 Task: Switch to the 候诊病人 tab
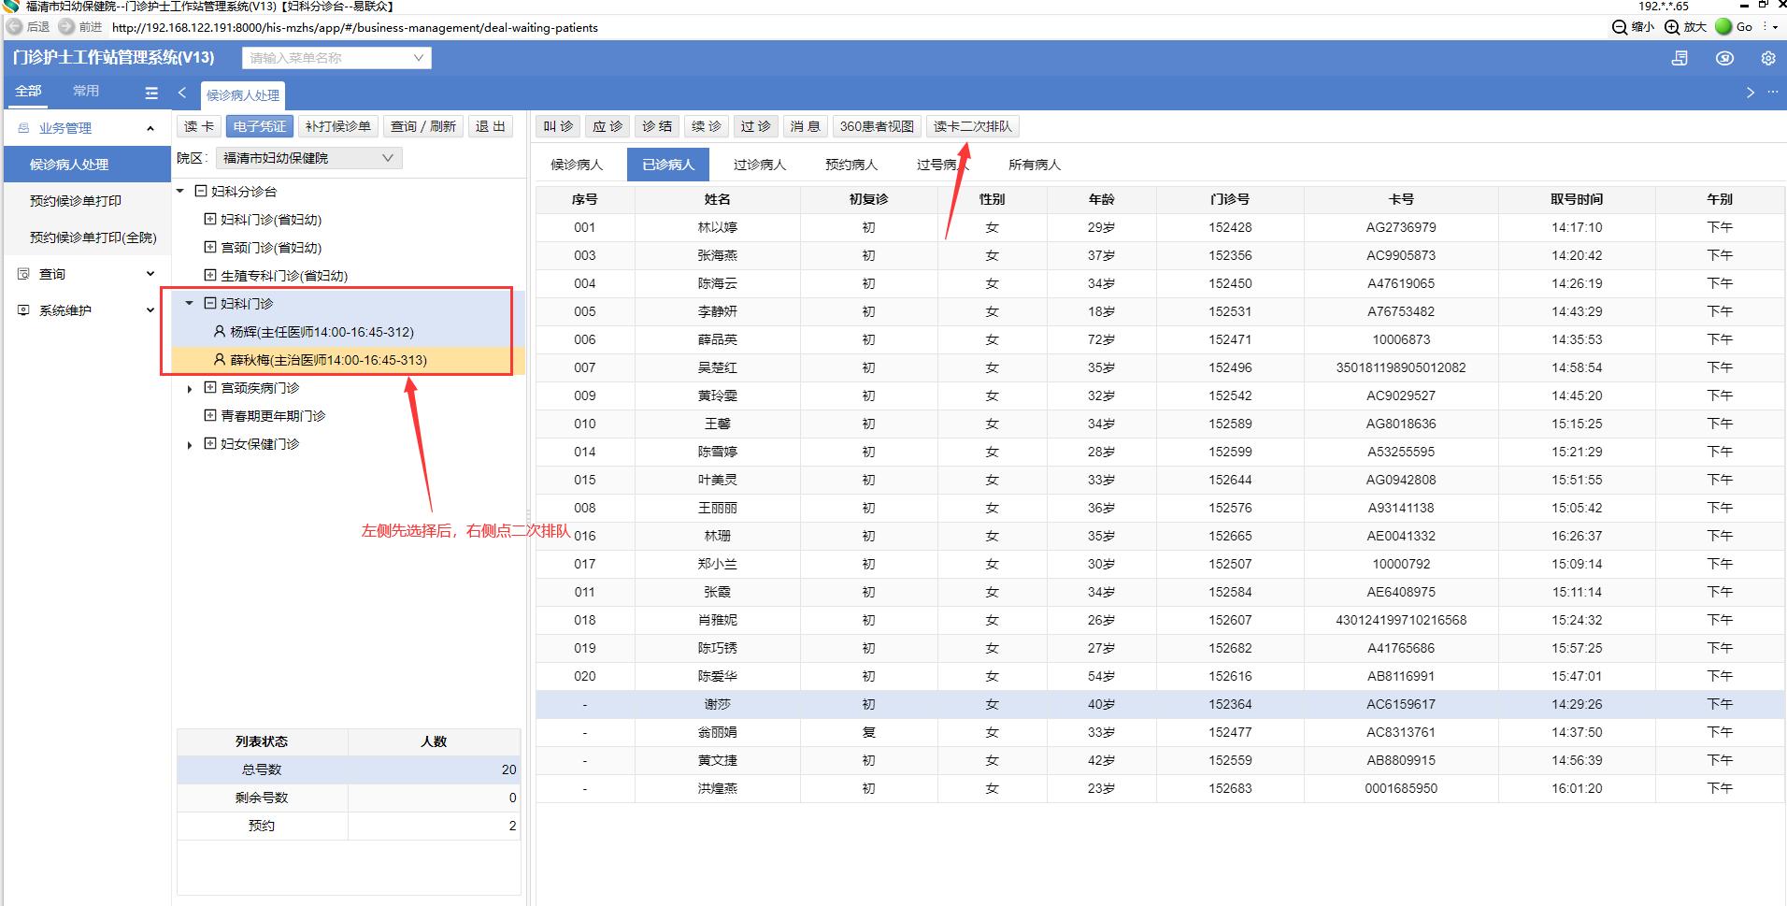577,165
